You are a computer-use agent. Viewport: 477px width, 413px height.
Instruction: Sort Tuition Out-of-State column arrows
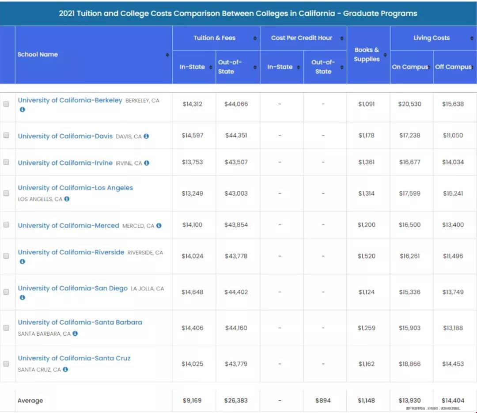coord(255,67)
